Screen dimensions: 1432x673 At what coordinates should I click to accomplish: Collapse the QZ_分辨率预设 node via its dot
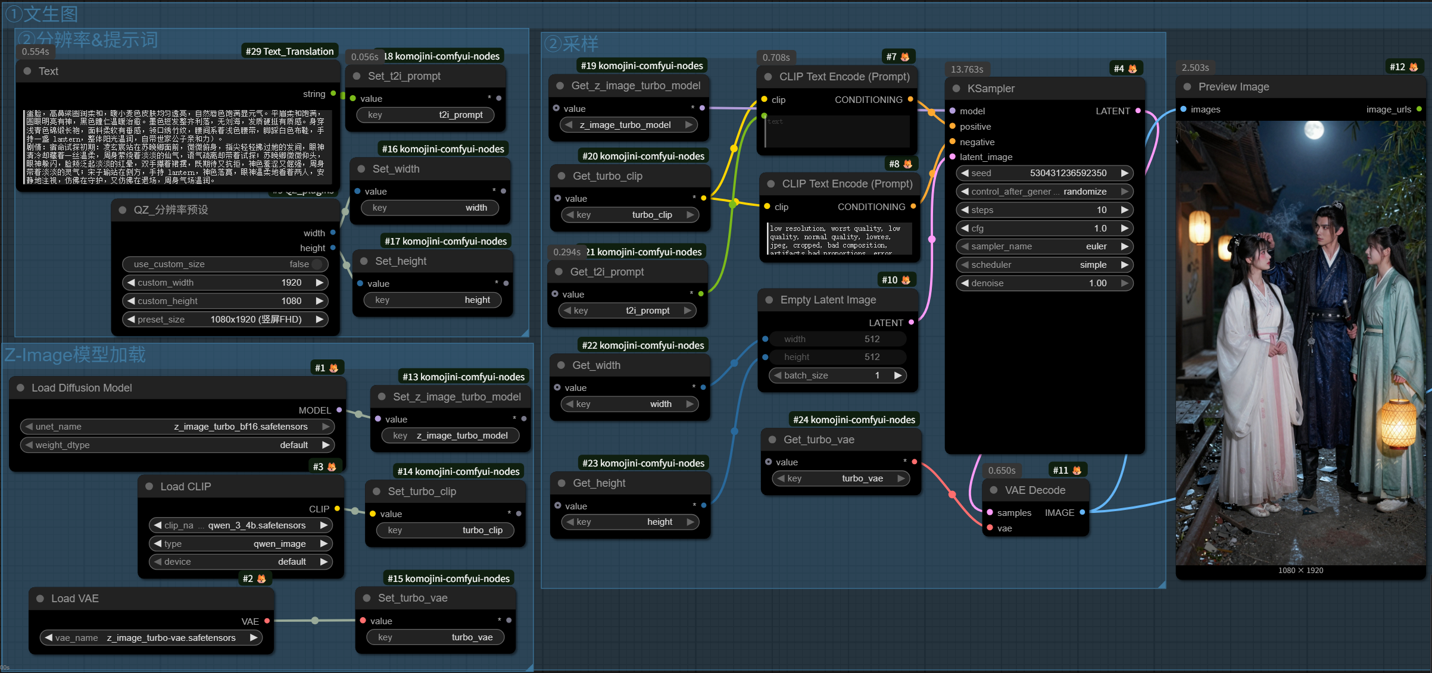tap(123, 210)
